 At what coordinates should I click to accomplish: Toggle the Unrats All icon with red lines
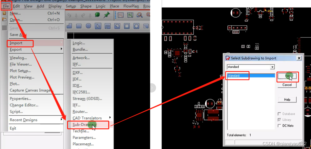(x=121, y=15)
